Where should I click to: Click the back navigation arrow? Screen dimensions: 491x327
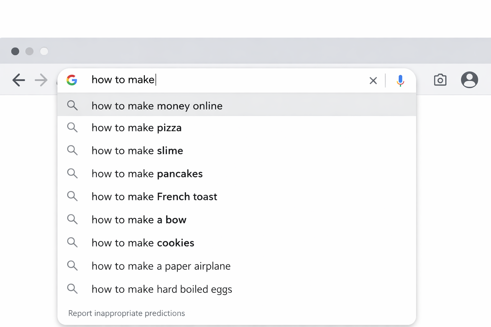coord(19,80)
